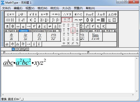Insert small ∂x expression in bottom row

pos(18,44)
